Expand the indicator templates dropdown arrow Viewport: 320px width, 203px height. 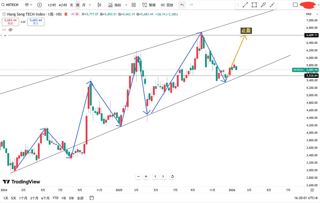click(126, 5)
